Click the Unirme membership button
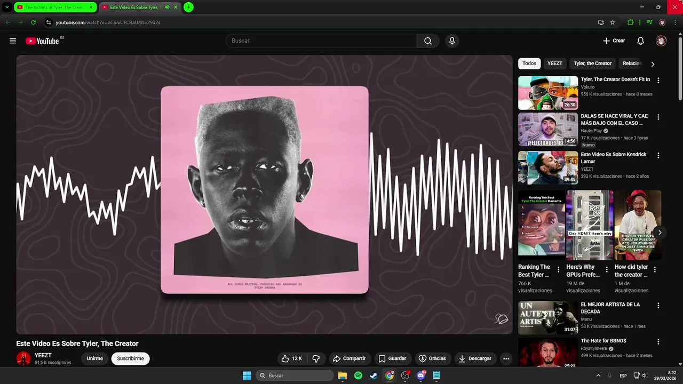 click(x=94, y=358)
